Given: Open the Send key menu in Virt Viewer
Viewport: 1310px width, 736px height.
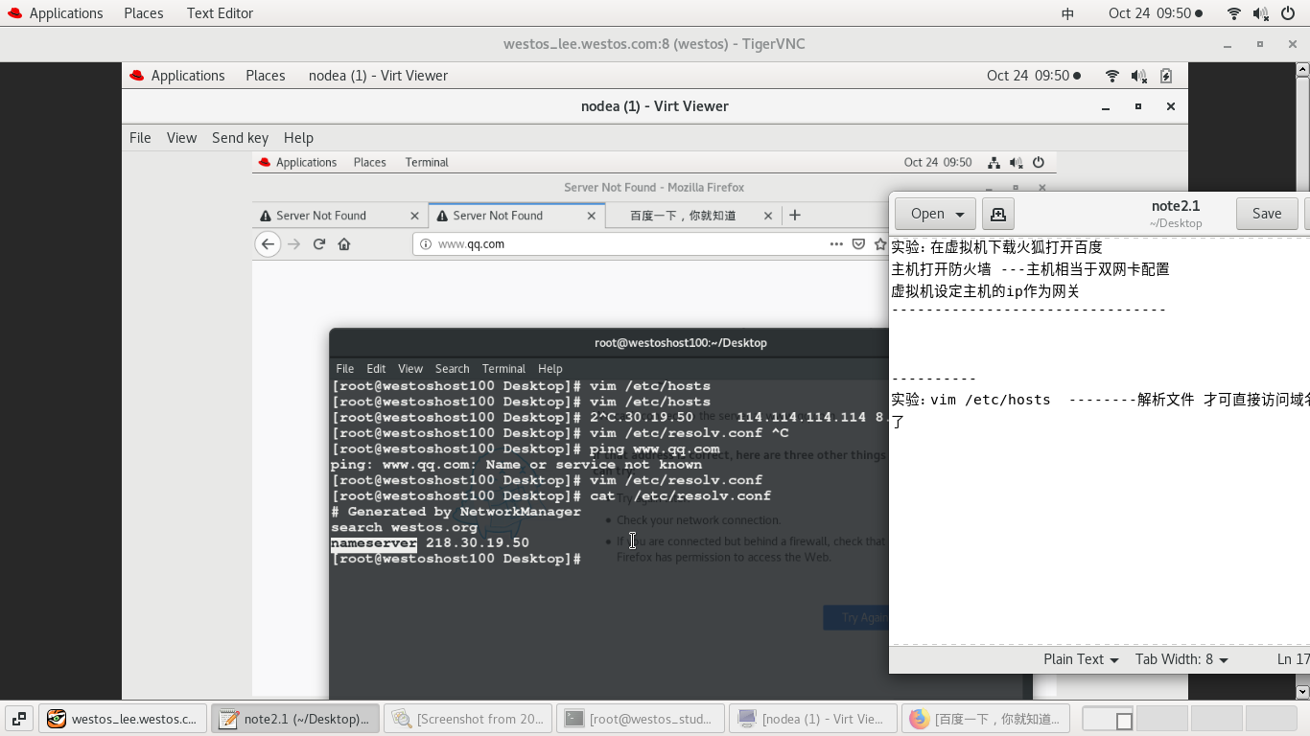Looking at the screenshot, I should point(240,137).
